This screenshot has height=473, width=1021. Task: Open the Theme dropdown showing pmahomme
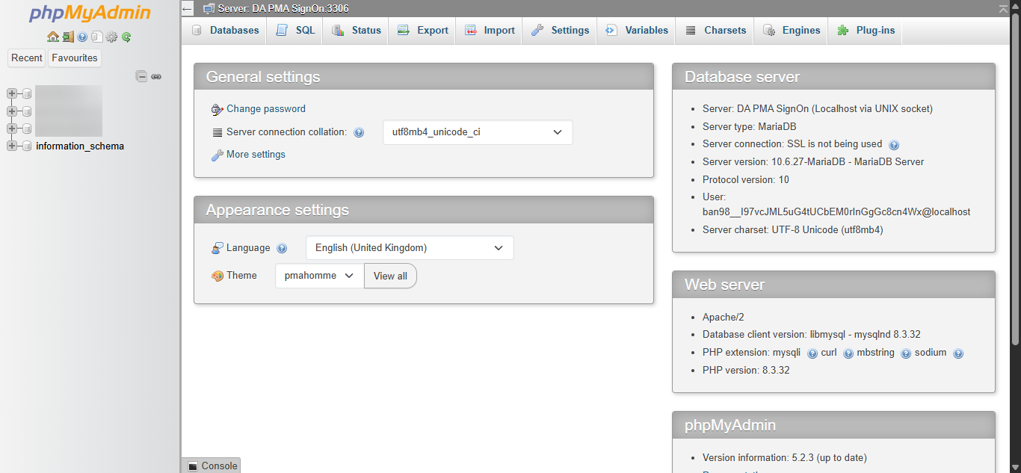point(319,276)
